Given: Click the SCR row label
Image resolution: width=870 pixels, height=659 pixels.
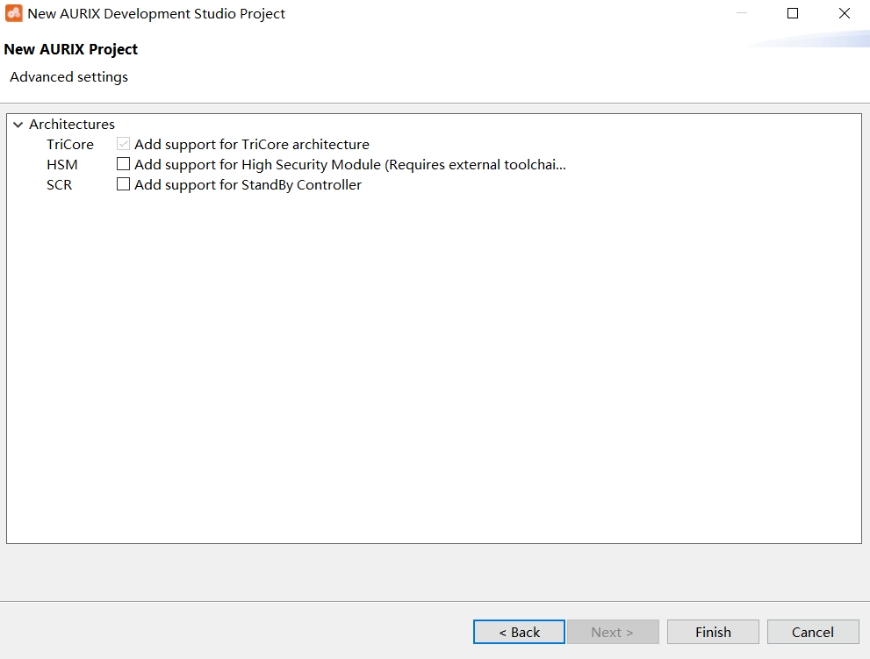Looking at the screenshot, I should [60, 185].
